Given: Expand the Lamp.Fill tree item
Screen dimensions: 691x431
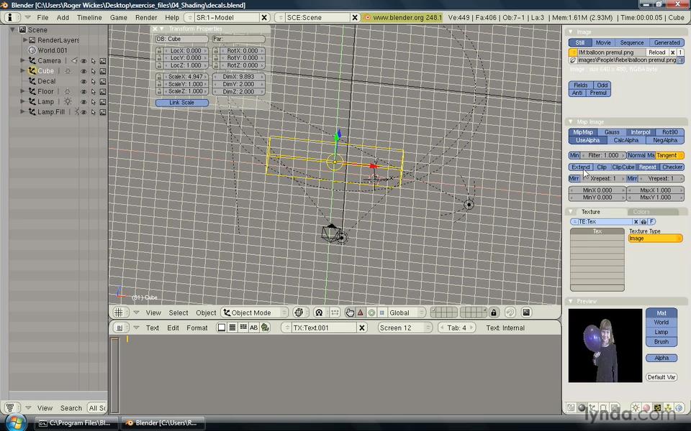Looking at the screenshot, I should click(x=22, y=112).
